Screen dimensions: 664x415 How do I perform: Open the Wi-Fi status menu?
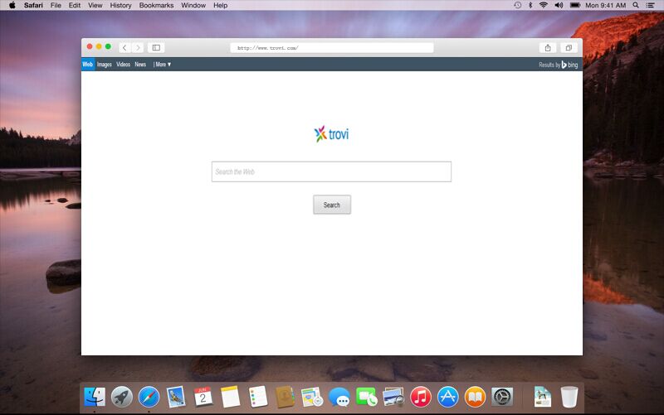[544, 5]
